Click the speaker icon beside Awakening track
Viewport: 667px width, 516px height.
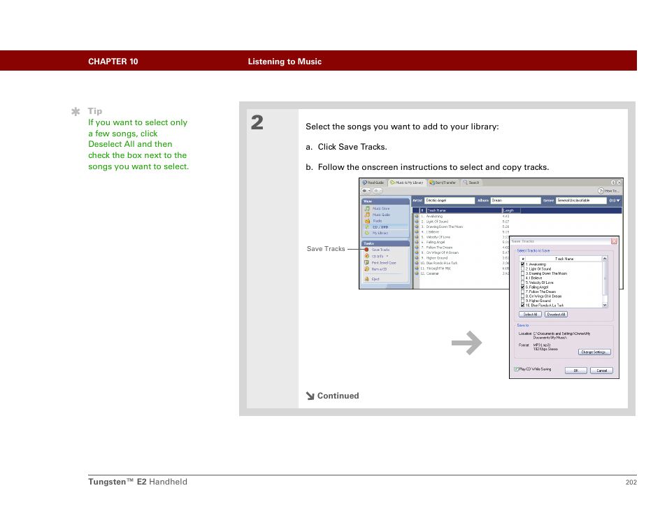417,216
